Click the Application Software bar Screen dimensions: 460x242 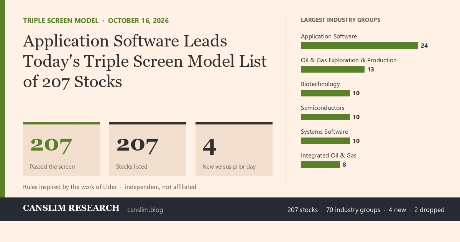360,45
